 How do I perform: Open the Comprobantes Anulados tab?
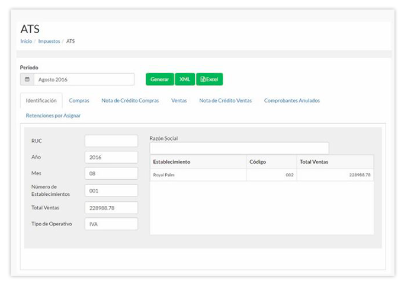coord(291,101)
